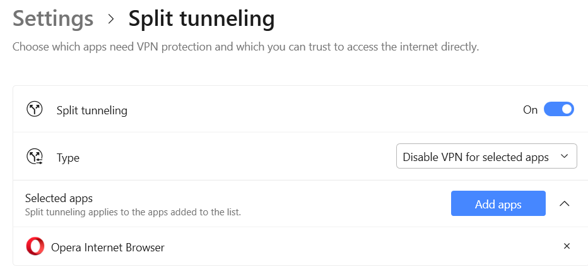Click the Split tunneling label beside the fork icon
This screenshot has height=269, width=588.
pos(92,111)
